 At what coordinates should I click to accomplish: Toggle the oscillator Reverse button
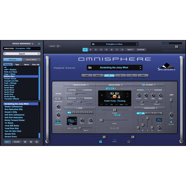114,128
